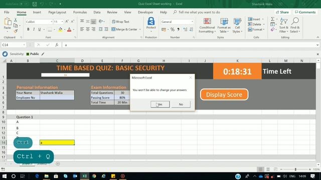Open Cell Styles gallery
321x180 pixels.
pos(237,25)
